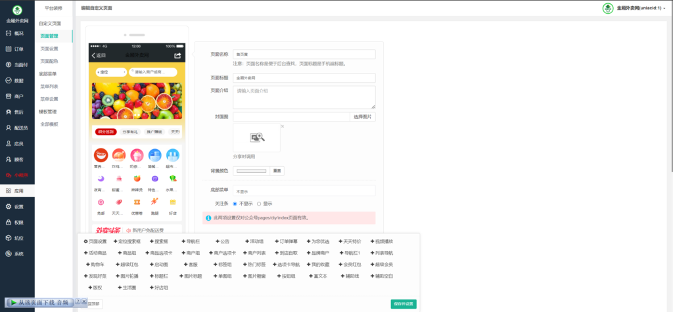The image size is (673, 312).
Task: Open the 底部菜单 dropdown showing 不显示
Action: pos(304,190)
